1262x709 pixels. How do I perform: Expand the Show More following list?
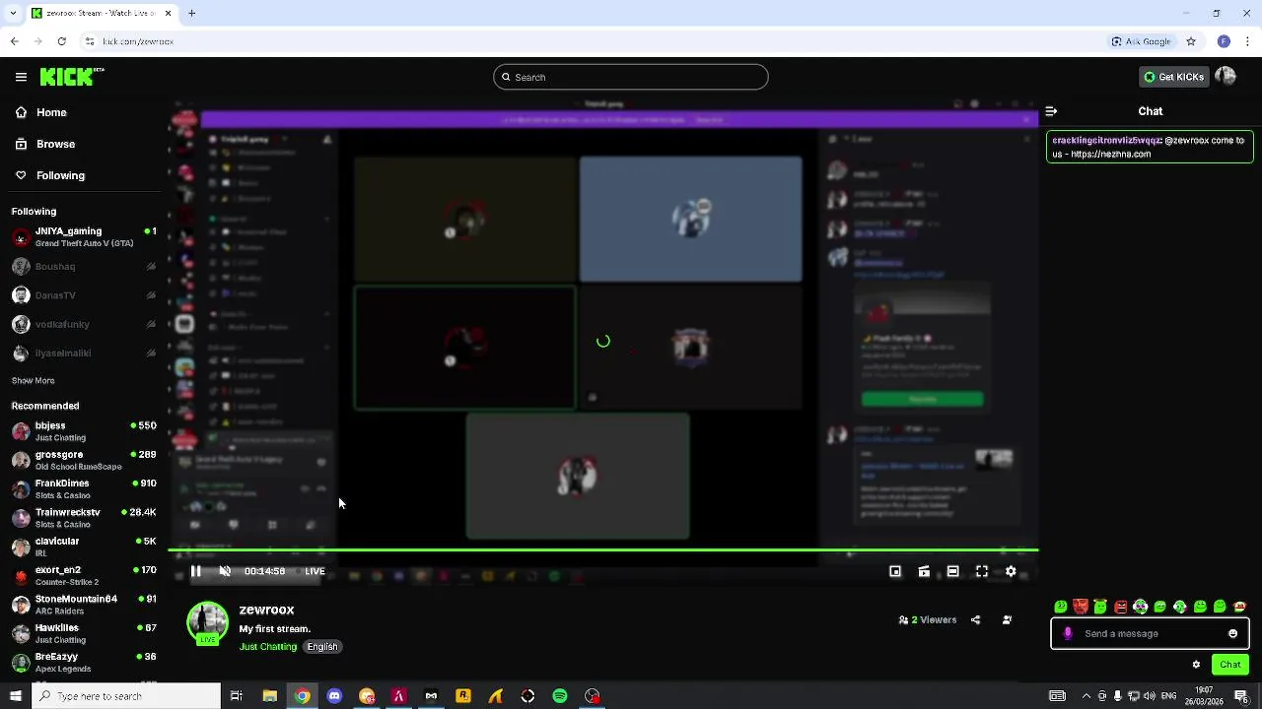(34, 380)
